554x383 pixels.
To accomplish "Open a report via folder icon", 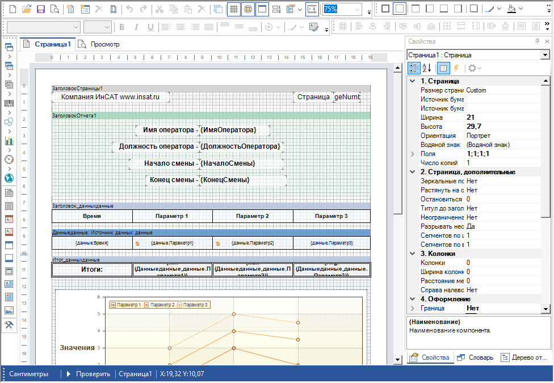I will 27,9.
